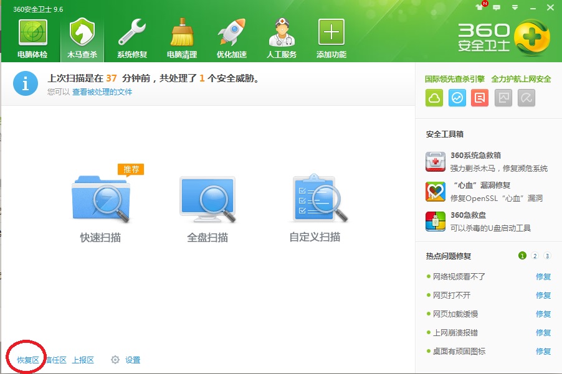The height and width of the screenshot is (374, 562).
Task: Select hot issues page 3
Action: tap(547, 256)
